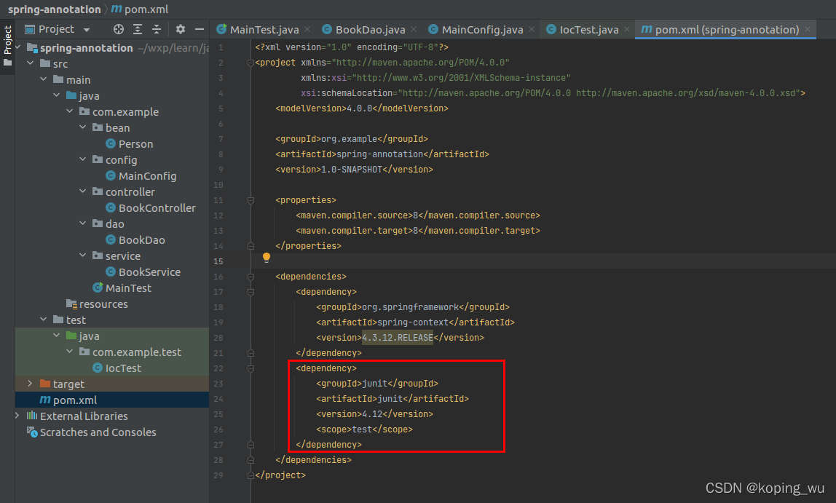
Task: Click the junit artifactId text
Action: coord(390,399)
